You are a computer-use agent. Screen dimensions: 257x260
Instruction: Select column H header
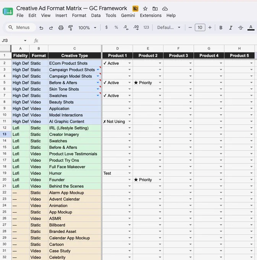click(239, 49)
